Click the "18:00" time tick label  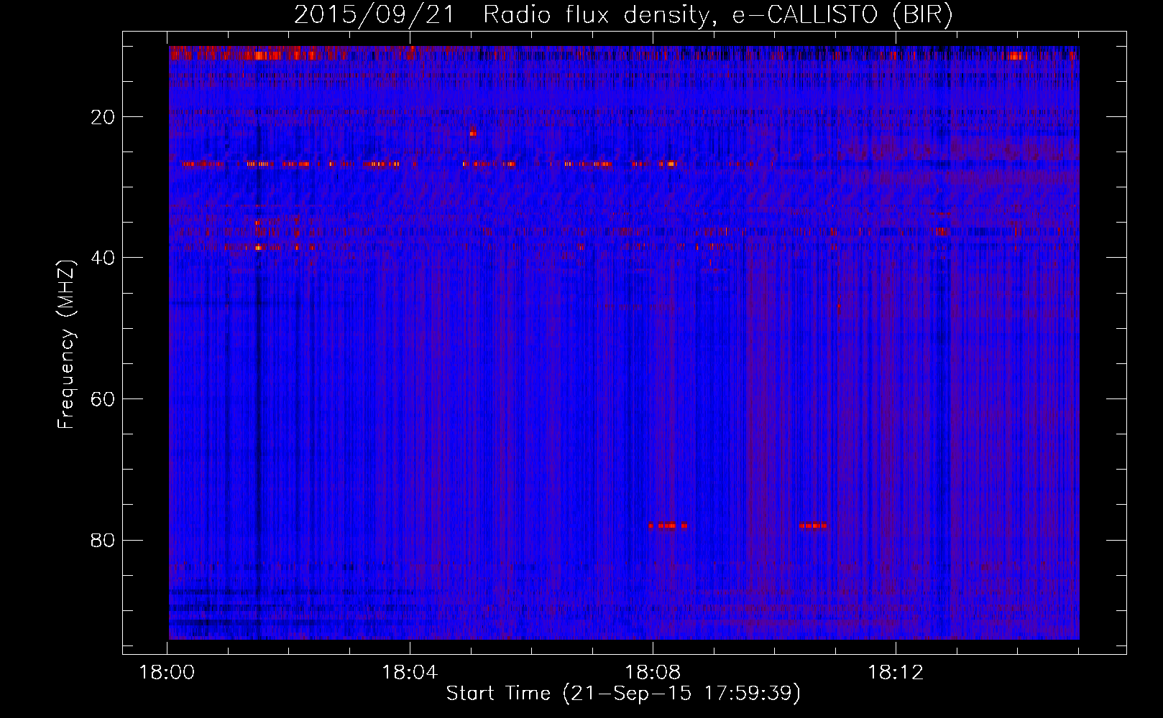click(x=167, y=673)
